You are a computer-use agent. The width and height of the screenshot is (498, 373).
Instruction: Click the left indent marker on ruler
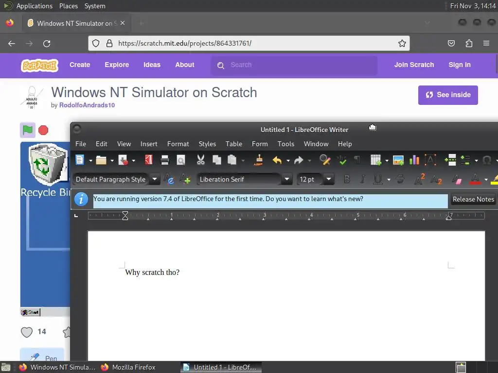[125, 216]
